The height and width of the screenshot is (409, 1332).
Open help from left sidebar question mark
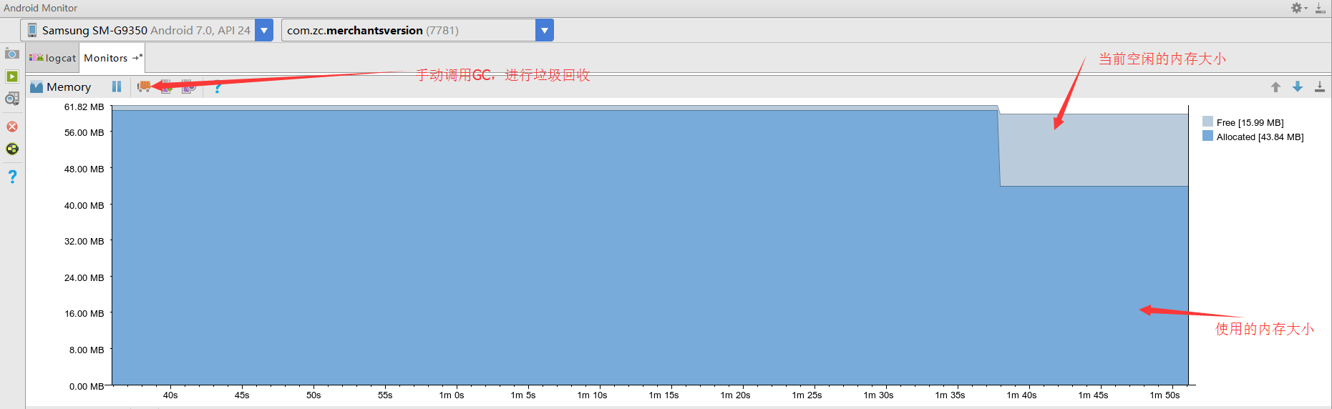click(12, 177)
